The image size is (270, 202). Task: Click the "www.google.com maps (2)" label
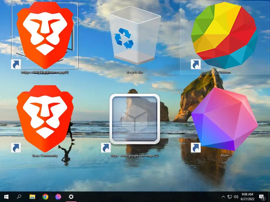pyautogui.click(x=139, y=155)
